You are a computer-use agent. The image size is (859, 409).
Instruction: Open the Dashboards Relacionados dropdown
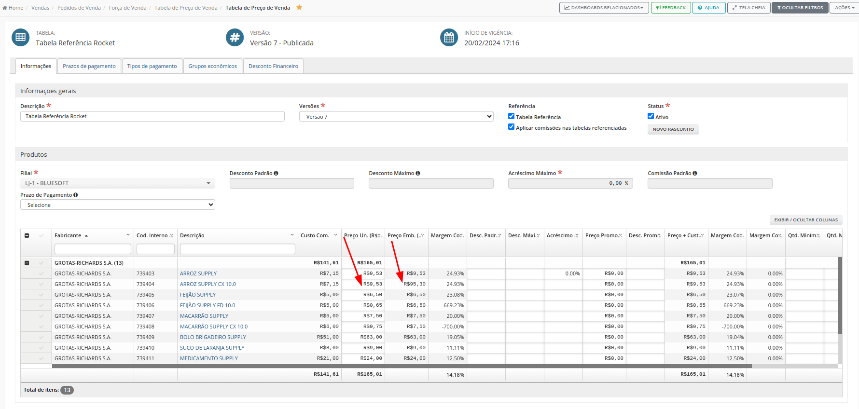(x=604, y=8)
